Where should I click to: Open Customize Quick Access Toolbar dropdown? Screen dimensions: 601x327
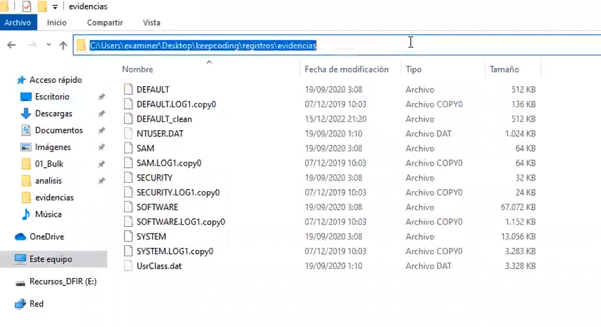[x=55, y=7]
